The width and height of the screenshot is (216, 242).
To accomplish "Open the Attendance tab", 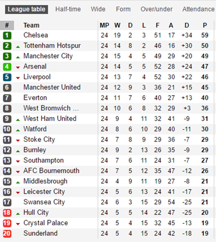I will tap(198, 9).
